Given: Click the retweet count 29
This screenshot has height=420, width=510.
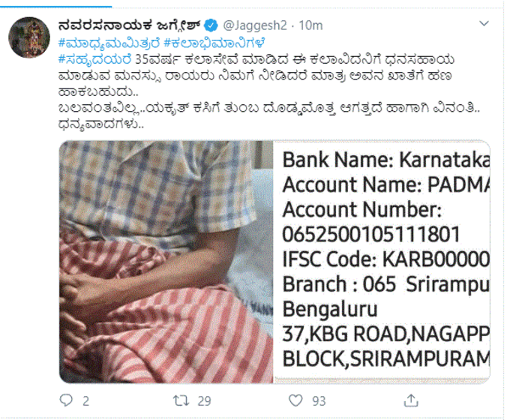Looking at the screenshot, I should click(x=204, y=401).
